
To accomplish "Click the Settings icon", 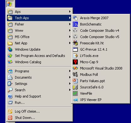I will click(10, 84).
